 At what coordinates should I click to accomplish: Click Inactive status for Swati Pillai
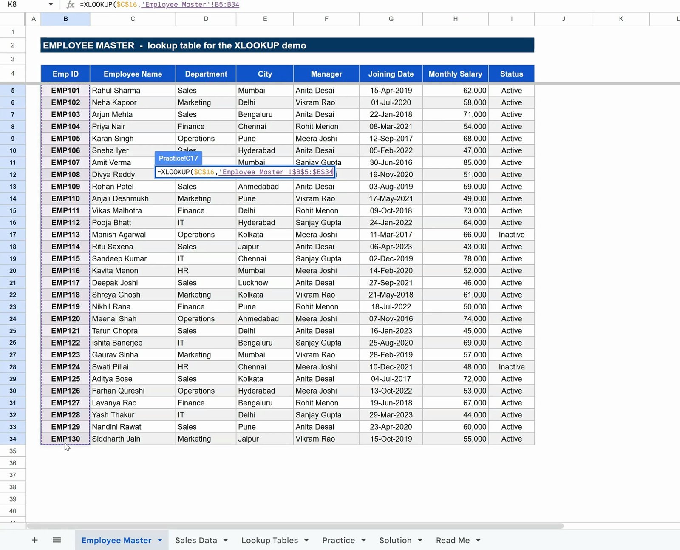[x=512, y=367]
